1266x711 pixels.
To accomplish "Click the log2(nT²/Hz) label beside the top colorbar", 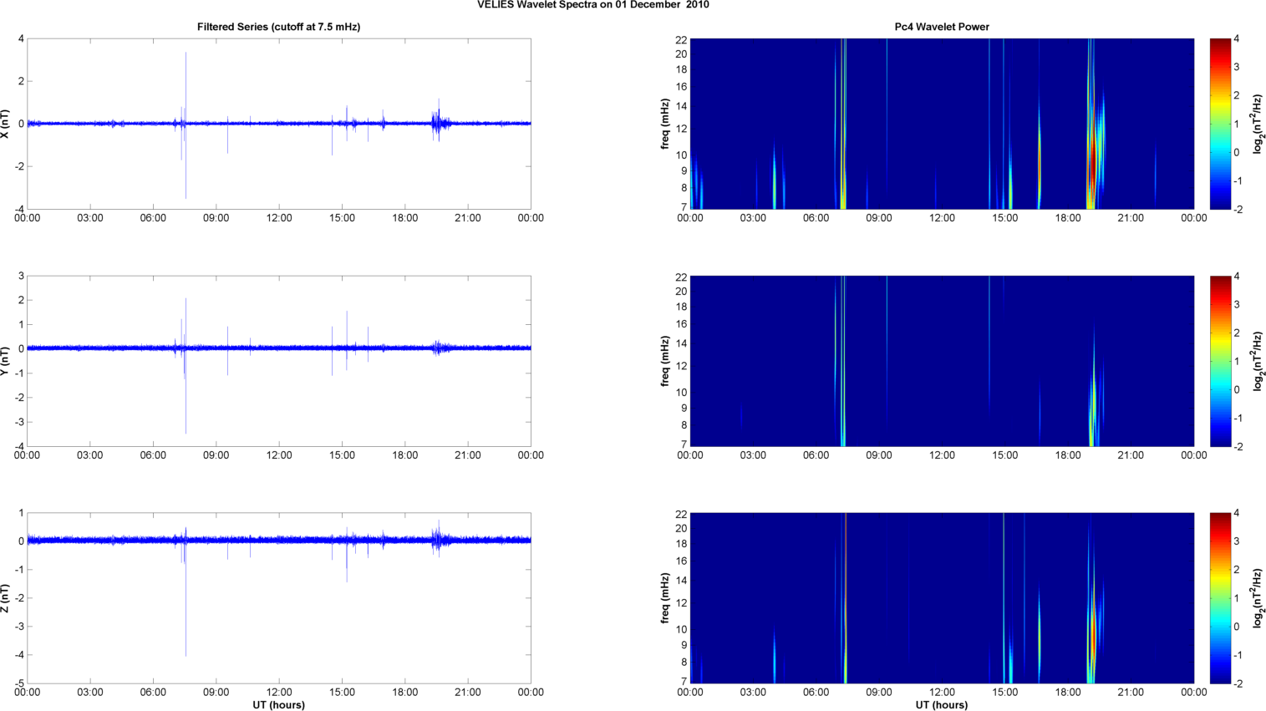I will pos(1258,124).
